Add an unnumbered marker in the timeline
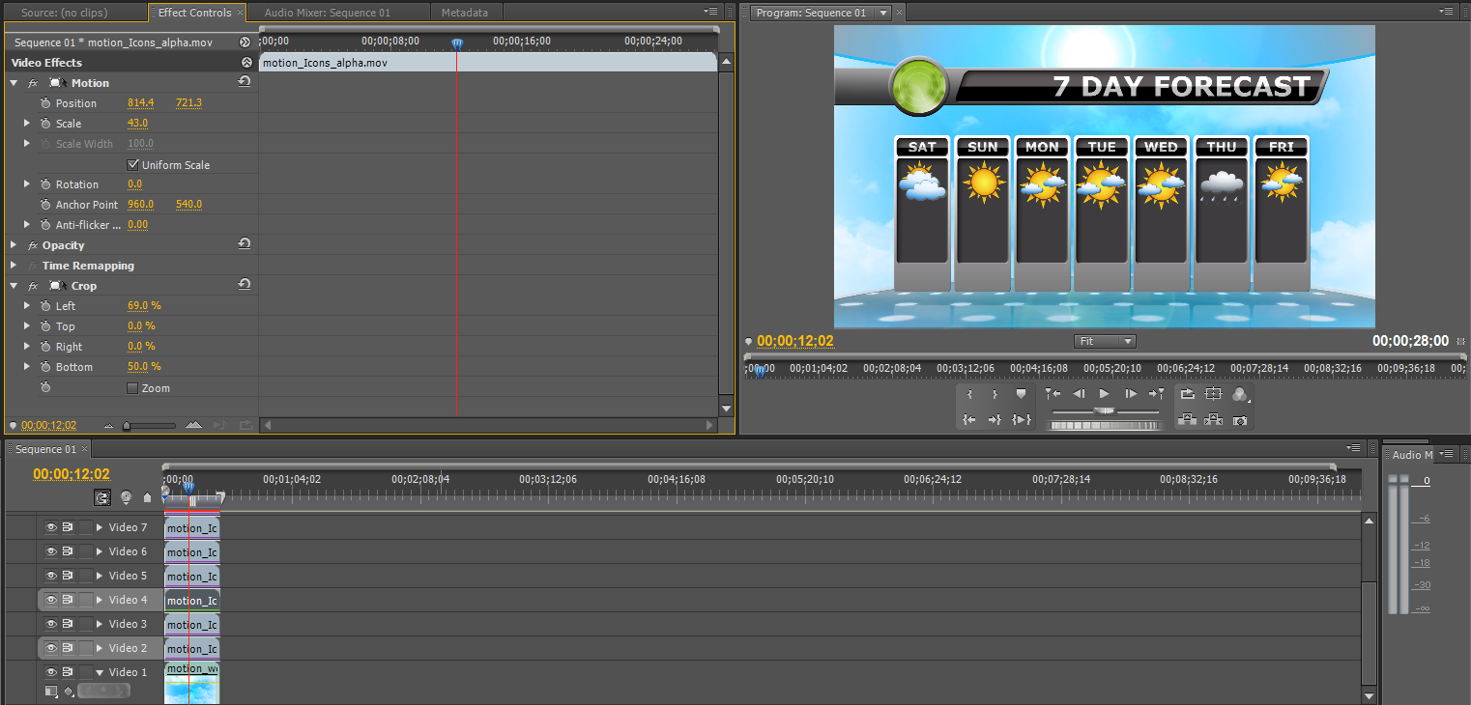Viewport: 1471px width, 705px height. click(147, 497)
